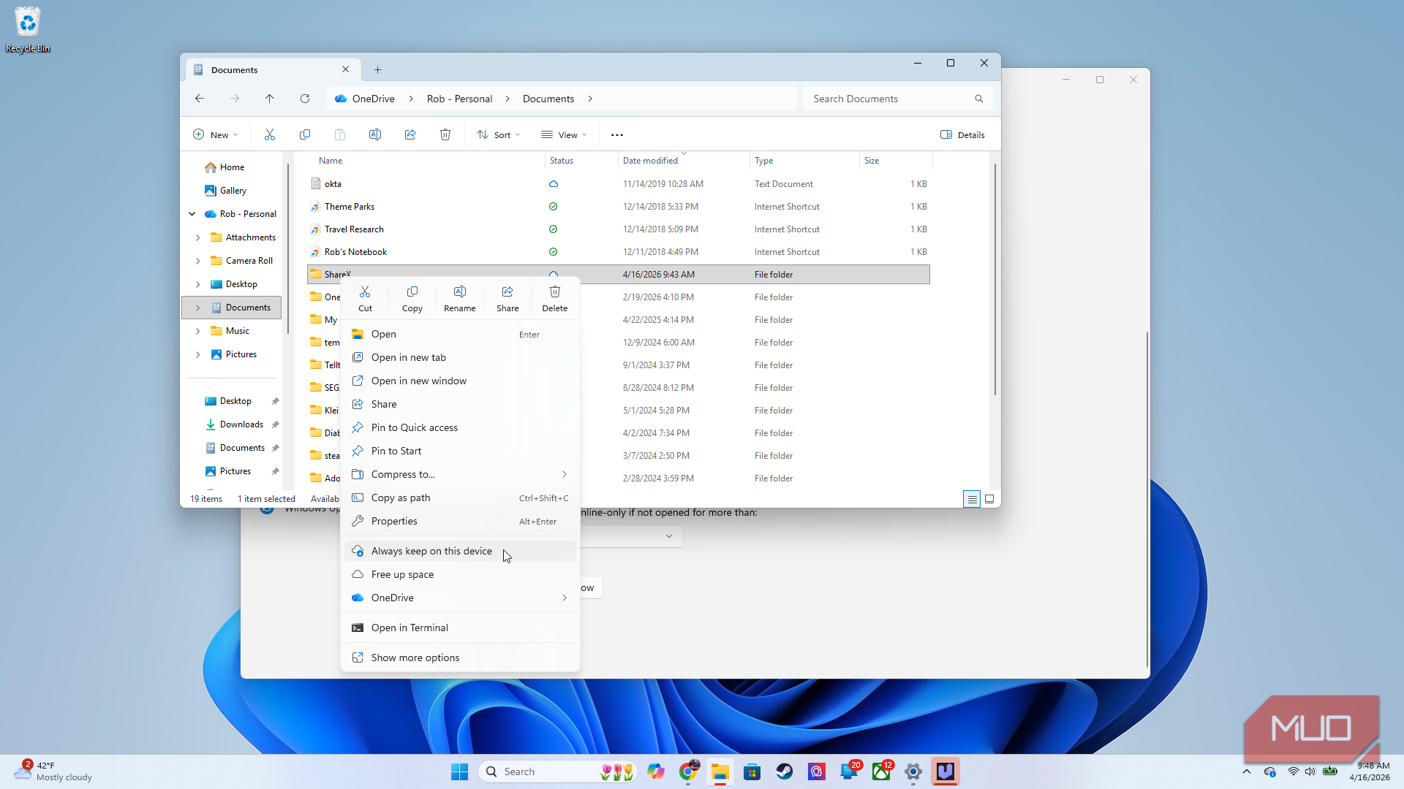The height and width of the screenshot is (789, 1404).
Task: Select Always keep on this device
Action: tap(461, 552)
